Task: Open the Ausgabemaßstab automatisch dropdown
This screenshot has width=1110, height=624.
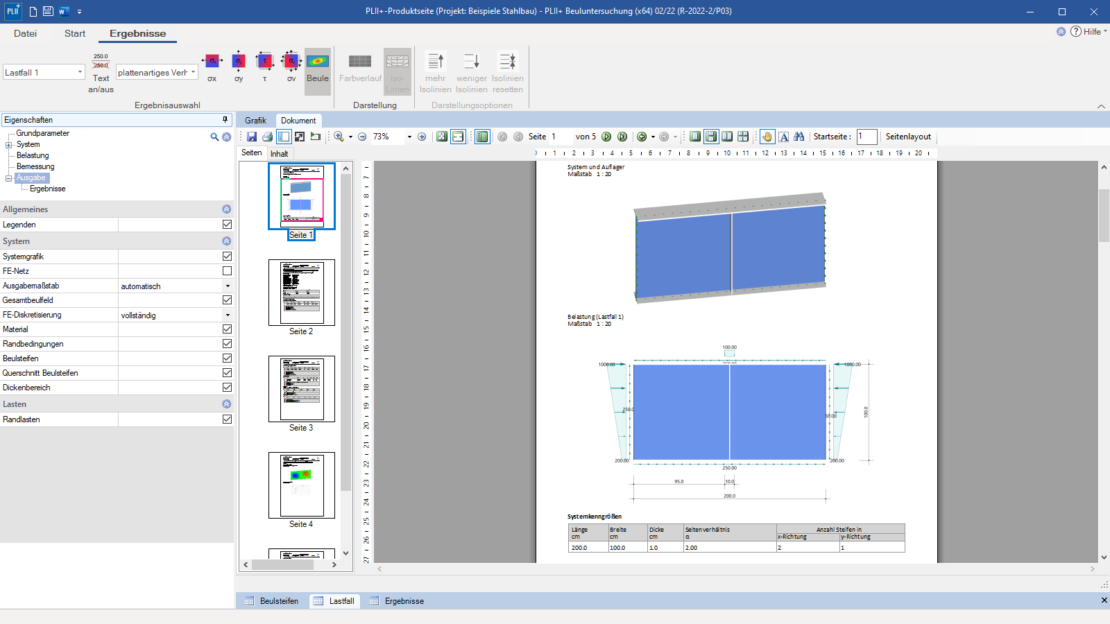Action: pyautogui.click(x=228, y=286)
